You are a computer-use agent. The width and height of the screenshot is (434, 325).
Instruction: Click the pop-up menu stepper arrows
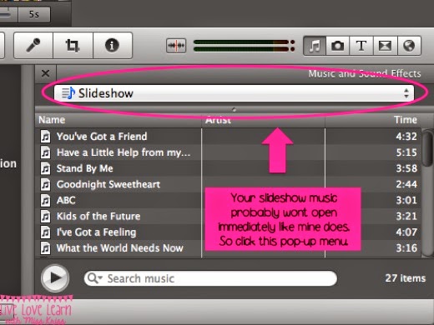(x=406, y=93)
